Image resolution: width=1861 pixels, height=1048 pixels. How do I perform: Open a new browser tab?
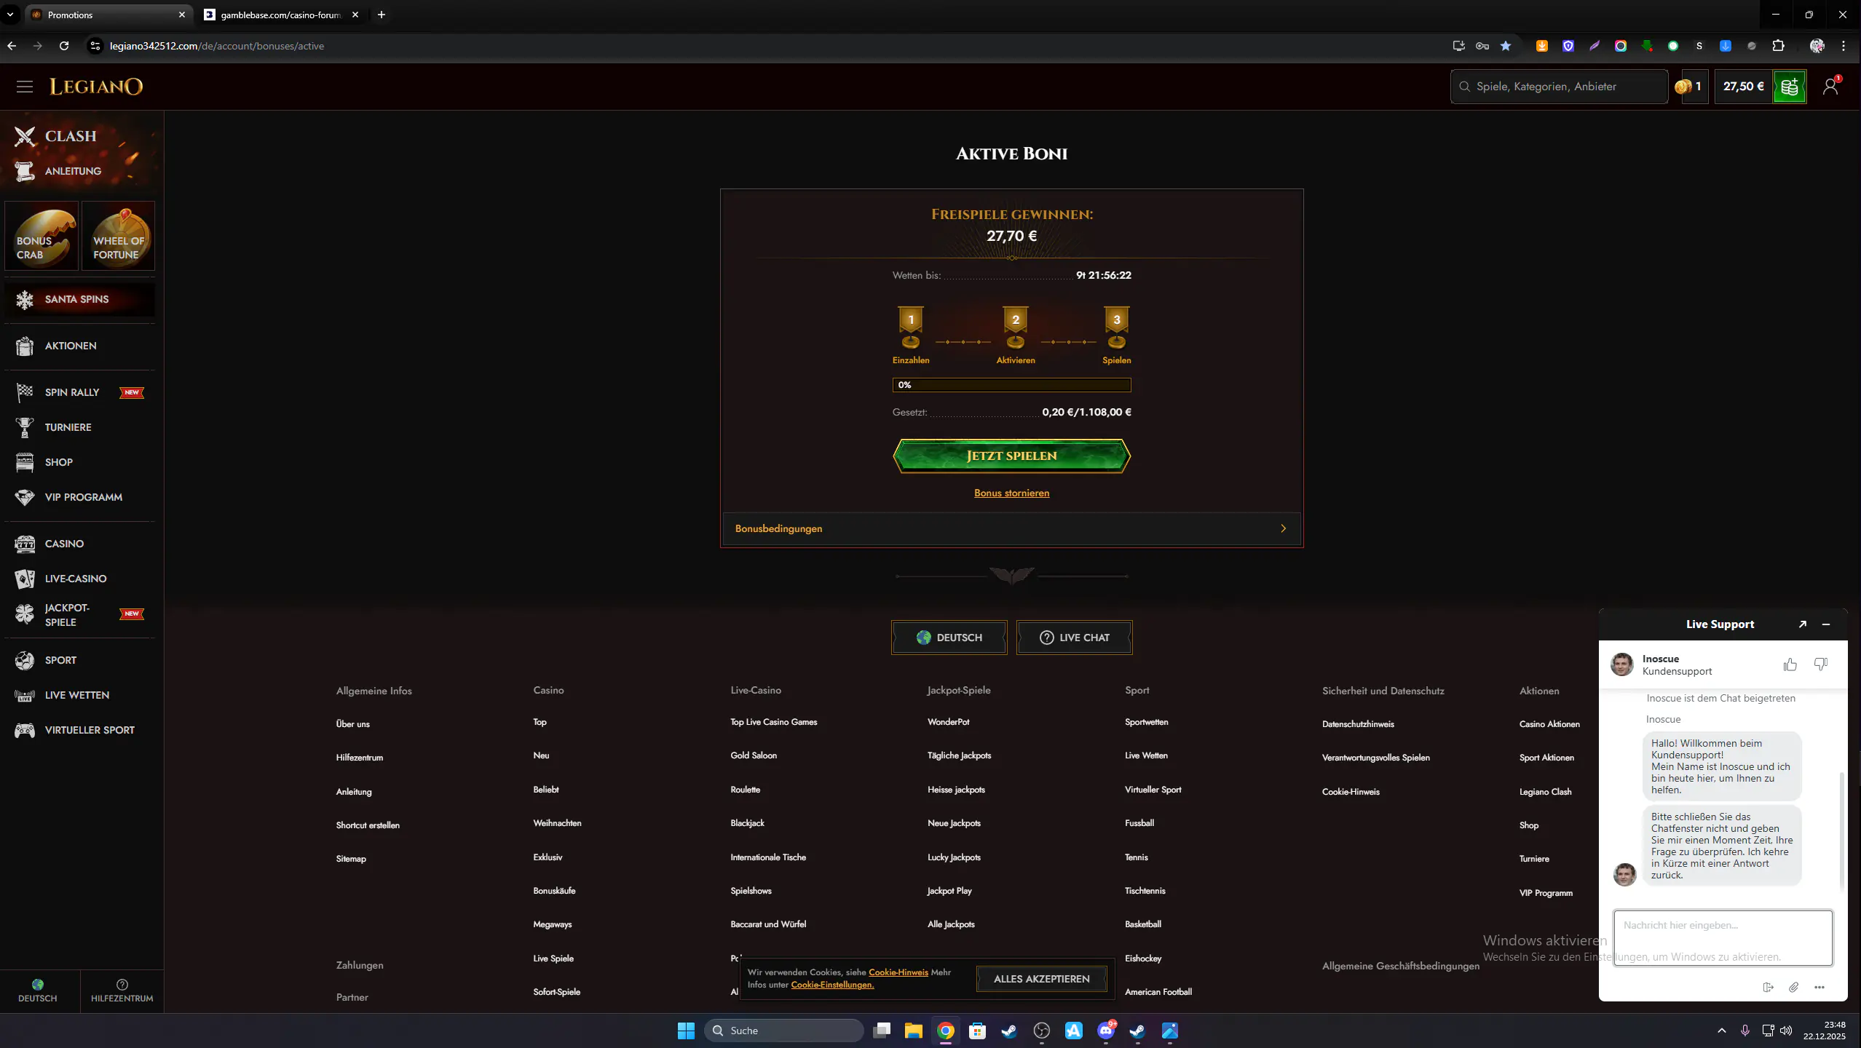[x=382, y=15]
